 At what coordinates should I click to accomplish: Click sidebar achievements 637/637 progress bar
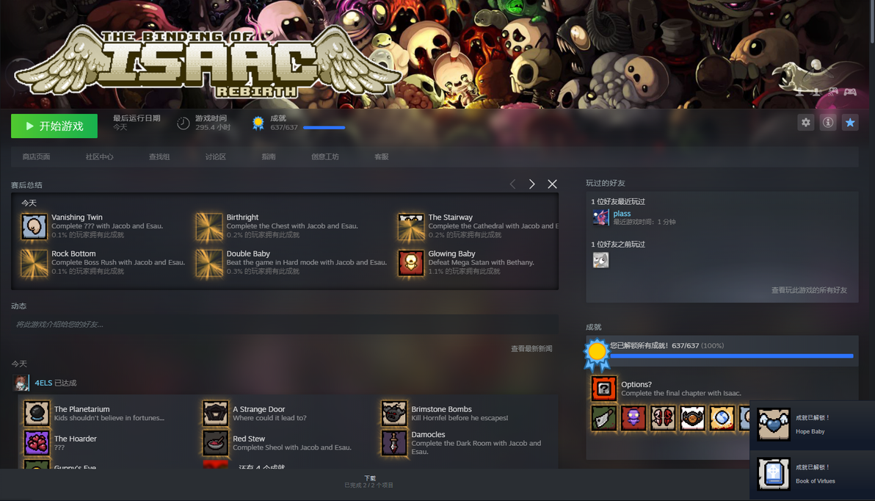pos(732,356)
